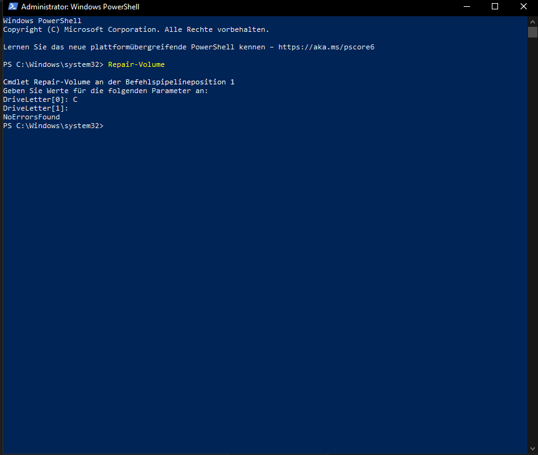
Task: Click the PowerShell icon in the title bar
Action: tap(11, 7)
